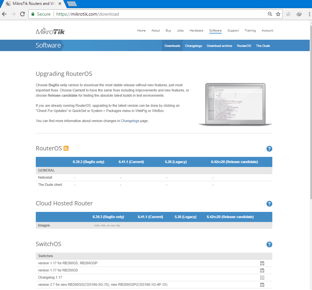Open help icon beside SwitchOS heading
312x290 pixels.
click(269, 244)
